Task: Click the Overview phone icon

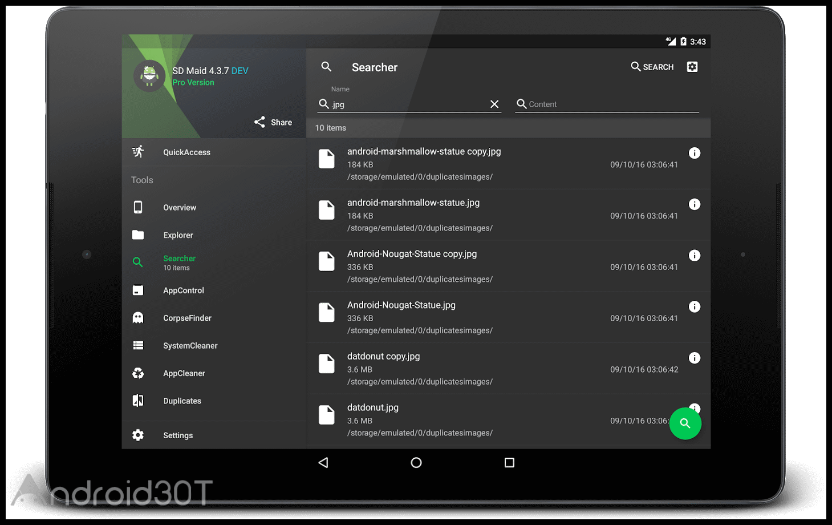Action: (138, 207)
